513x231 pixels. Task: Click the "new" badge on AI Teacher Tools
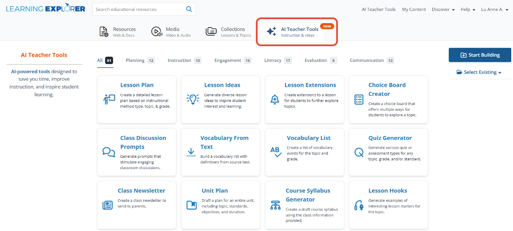[327, 26]
